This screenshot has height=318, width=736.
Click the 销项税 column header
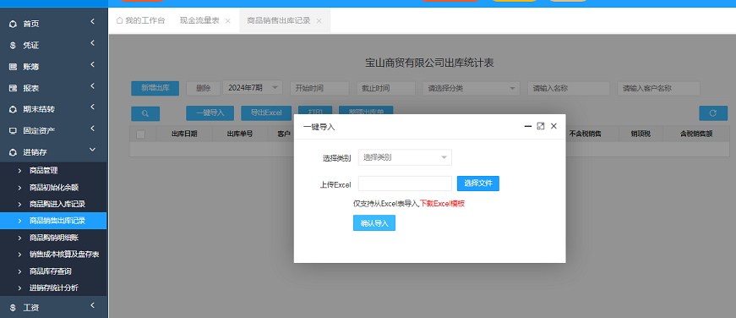pos(641,134)
